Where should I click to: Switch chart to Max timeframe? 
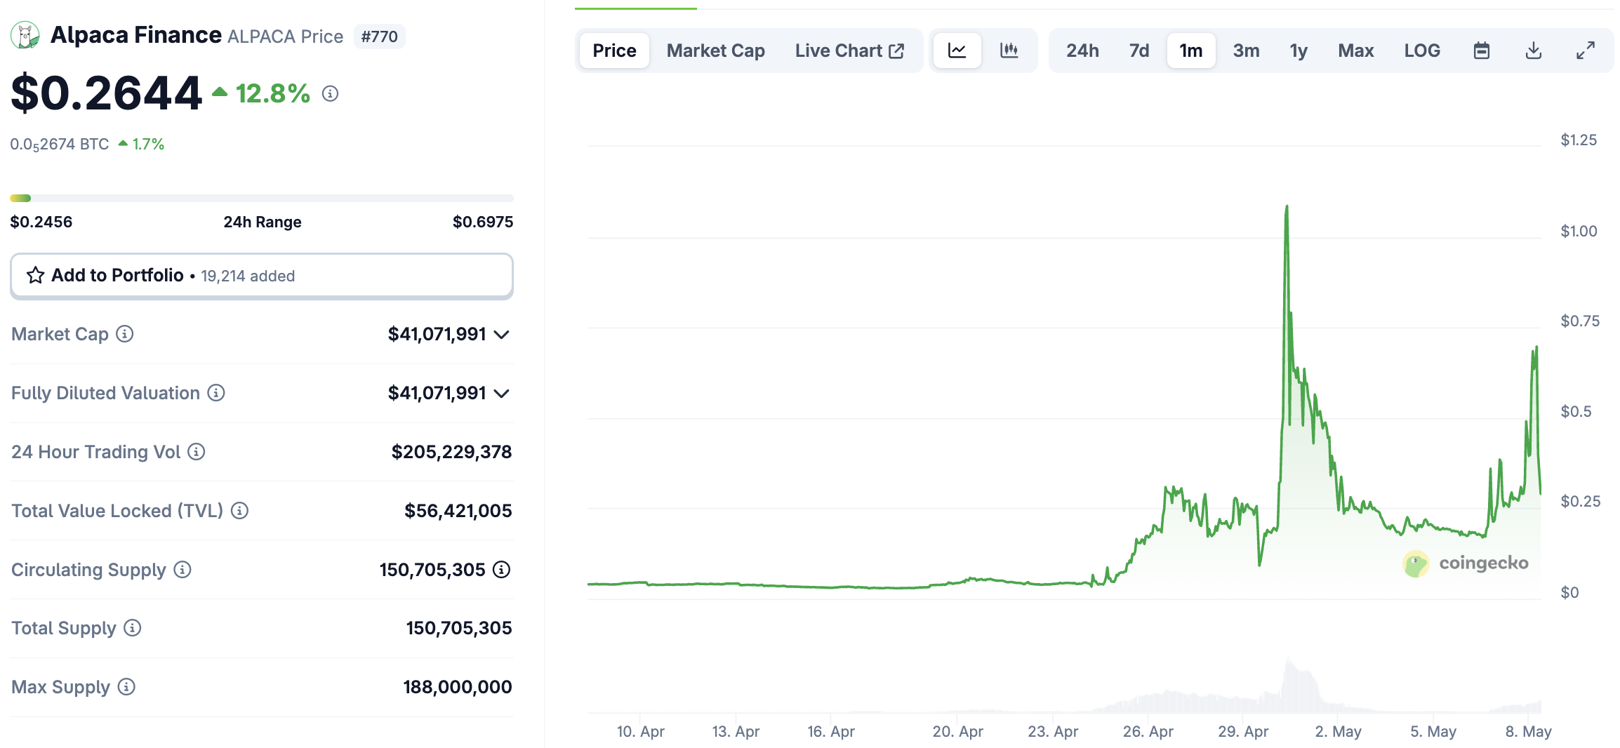pyautogui.click(x=1355, y=50)
